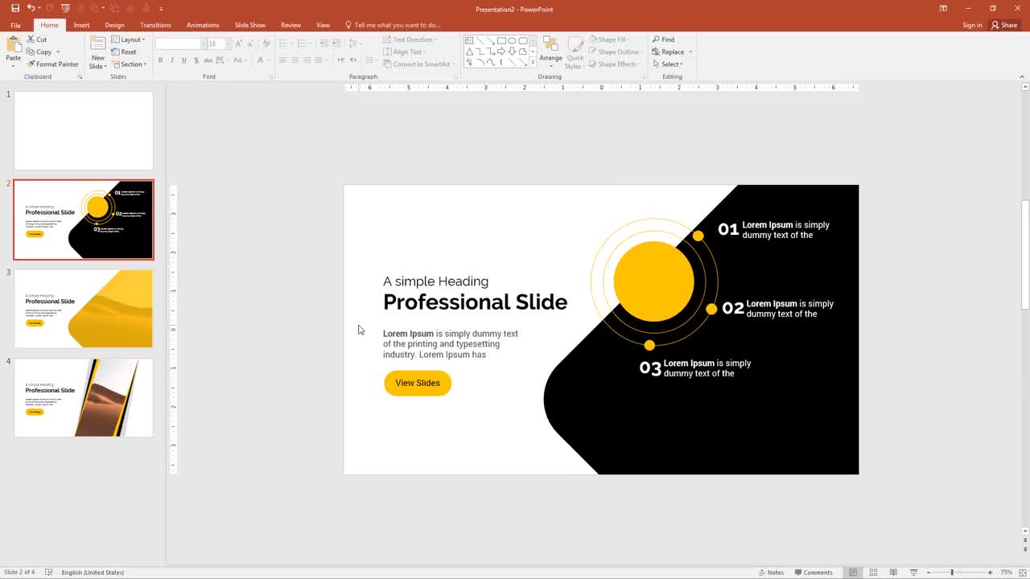
Task: Switch to Slide Sorter view
Action: (x=873, y=572)
